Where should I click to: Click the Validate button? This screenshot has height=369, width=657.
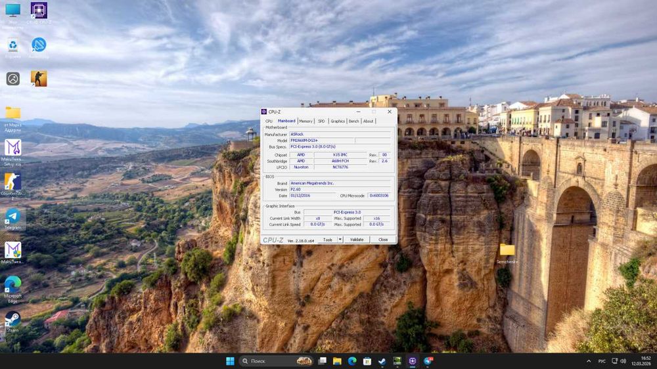(x=357, y=240)
